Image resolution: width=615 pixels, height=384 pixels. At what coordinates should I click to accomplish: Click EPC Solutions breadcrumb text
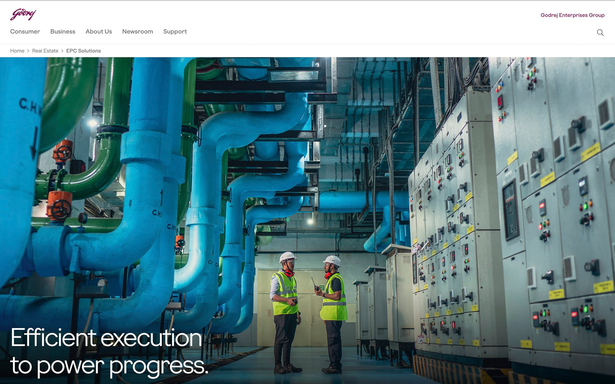pyautogui.click(x=83, y=51)
